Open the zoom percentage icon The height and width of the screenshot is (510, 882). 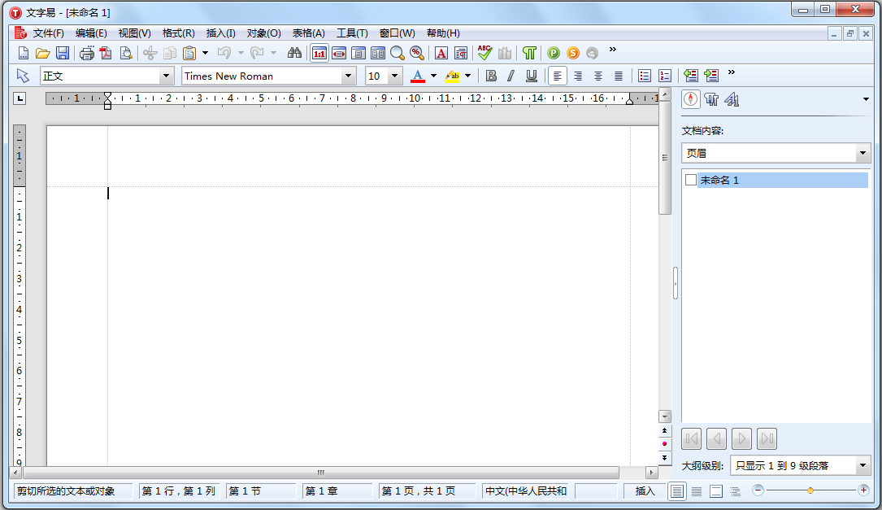coord(417,53)
